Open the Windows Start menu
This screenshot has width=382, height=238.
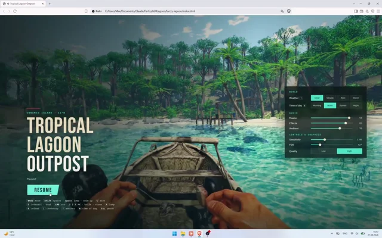point(175,234)
